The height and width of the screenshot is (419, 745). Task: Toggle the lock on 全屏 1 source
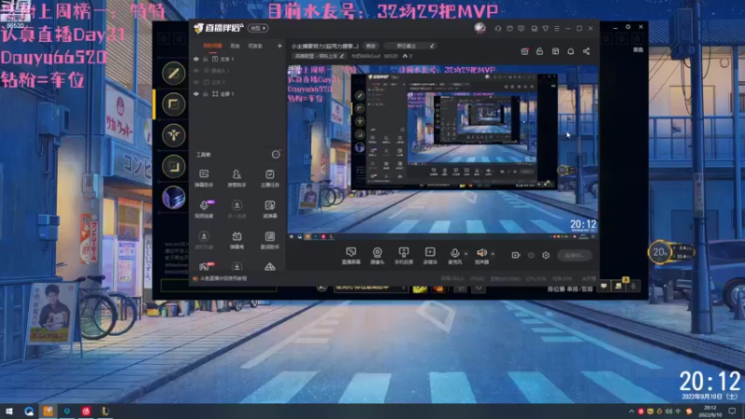coord(206,94)
